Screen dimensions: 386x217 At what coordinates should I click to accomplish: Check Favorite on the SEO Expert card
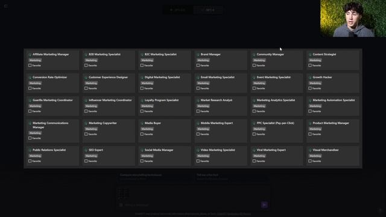(86, 161)
